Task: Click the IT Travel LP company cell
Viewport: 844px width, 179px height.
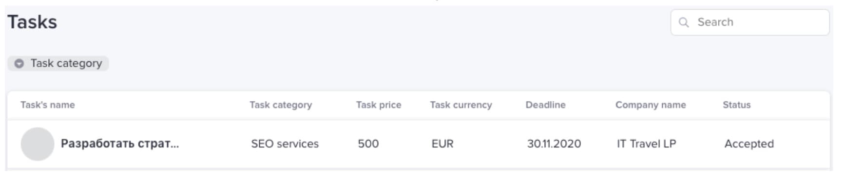Action: click(647, 144)
